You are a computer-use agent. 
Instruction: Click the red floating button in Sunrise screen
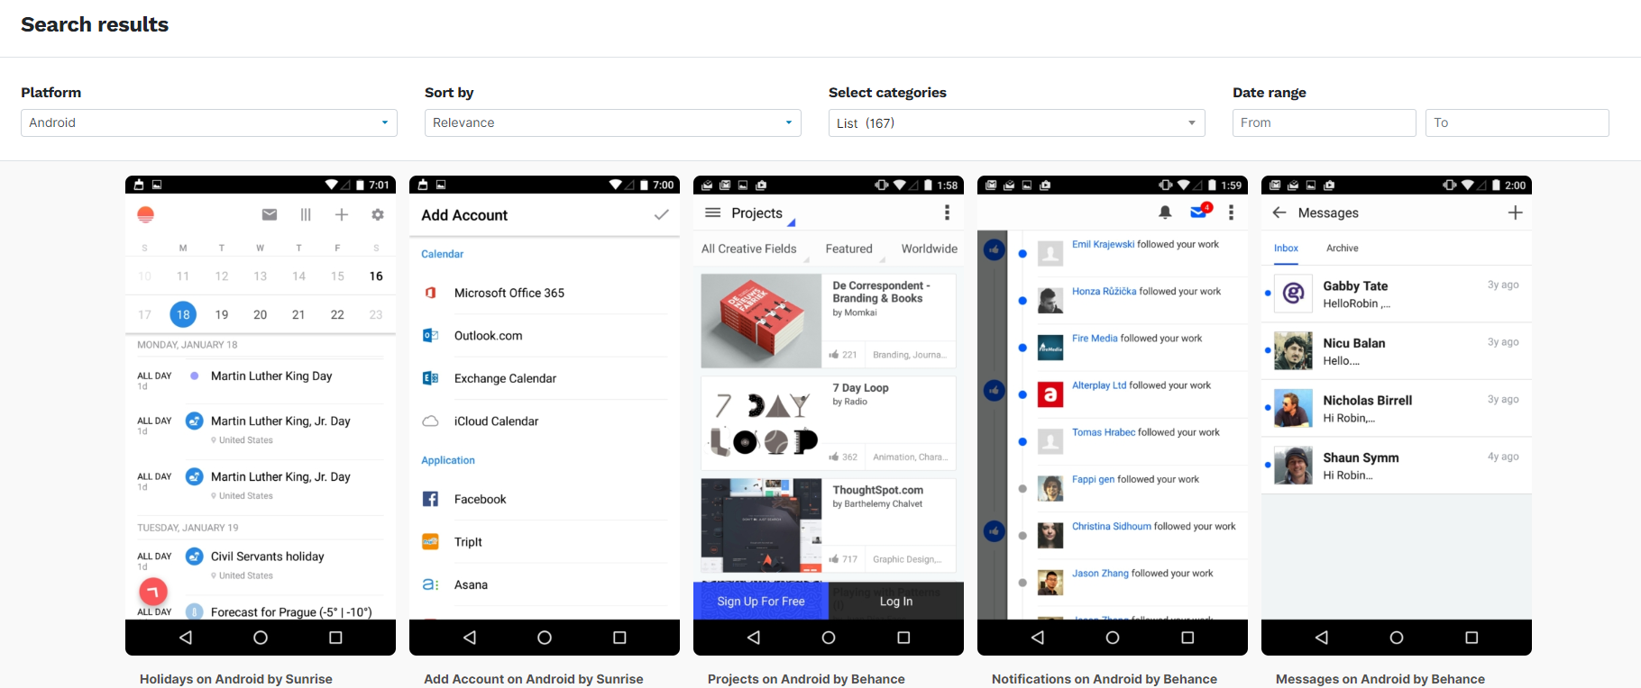click(153, 592)
